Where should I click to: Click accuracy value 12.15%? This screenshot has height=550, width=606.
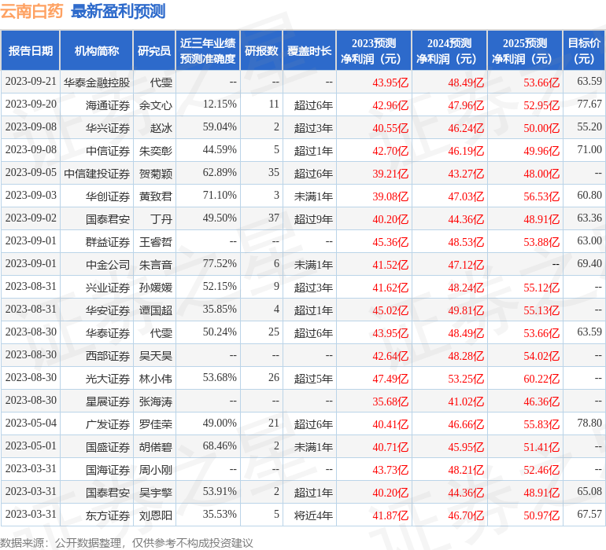pyautogui.click(x=220, y=104)
